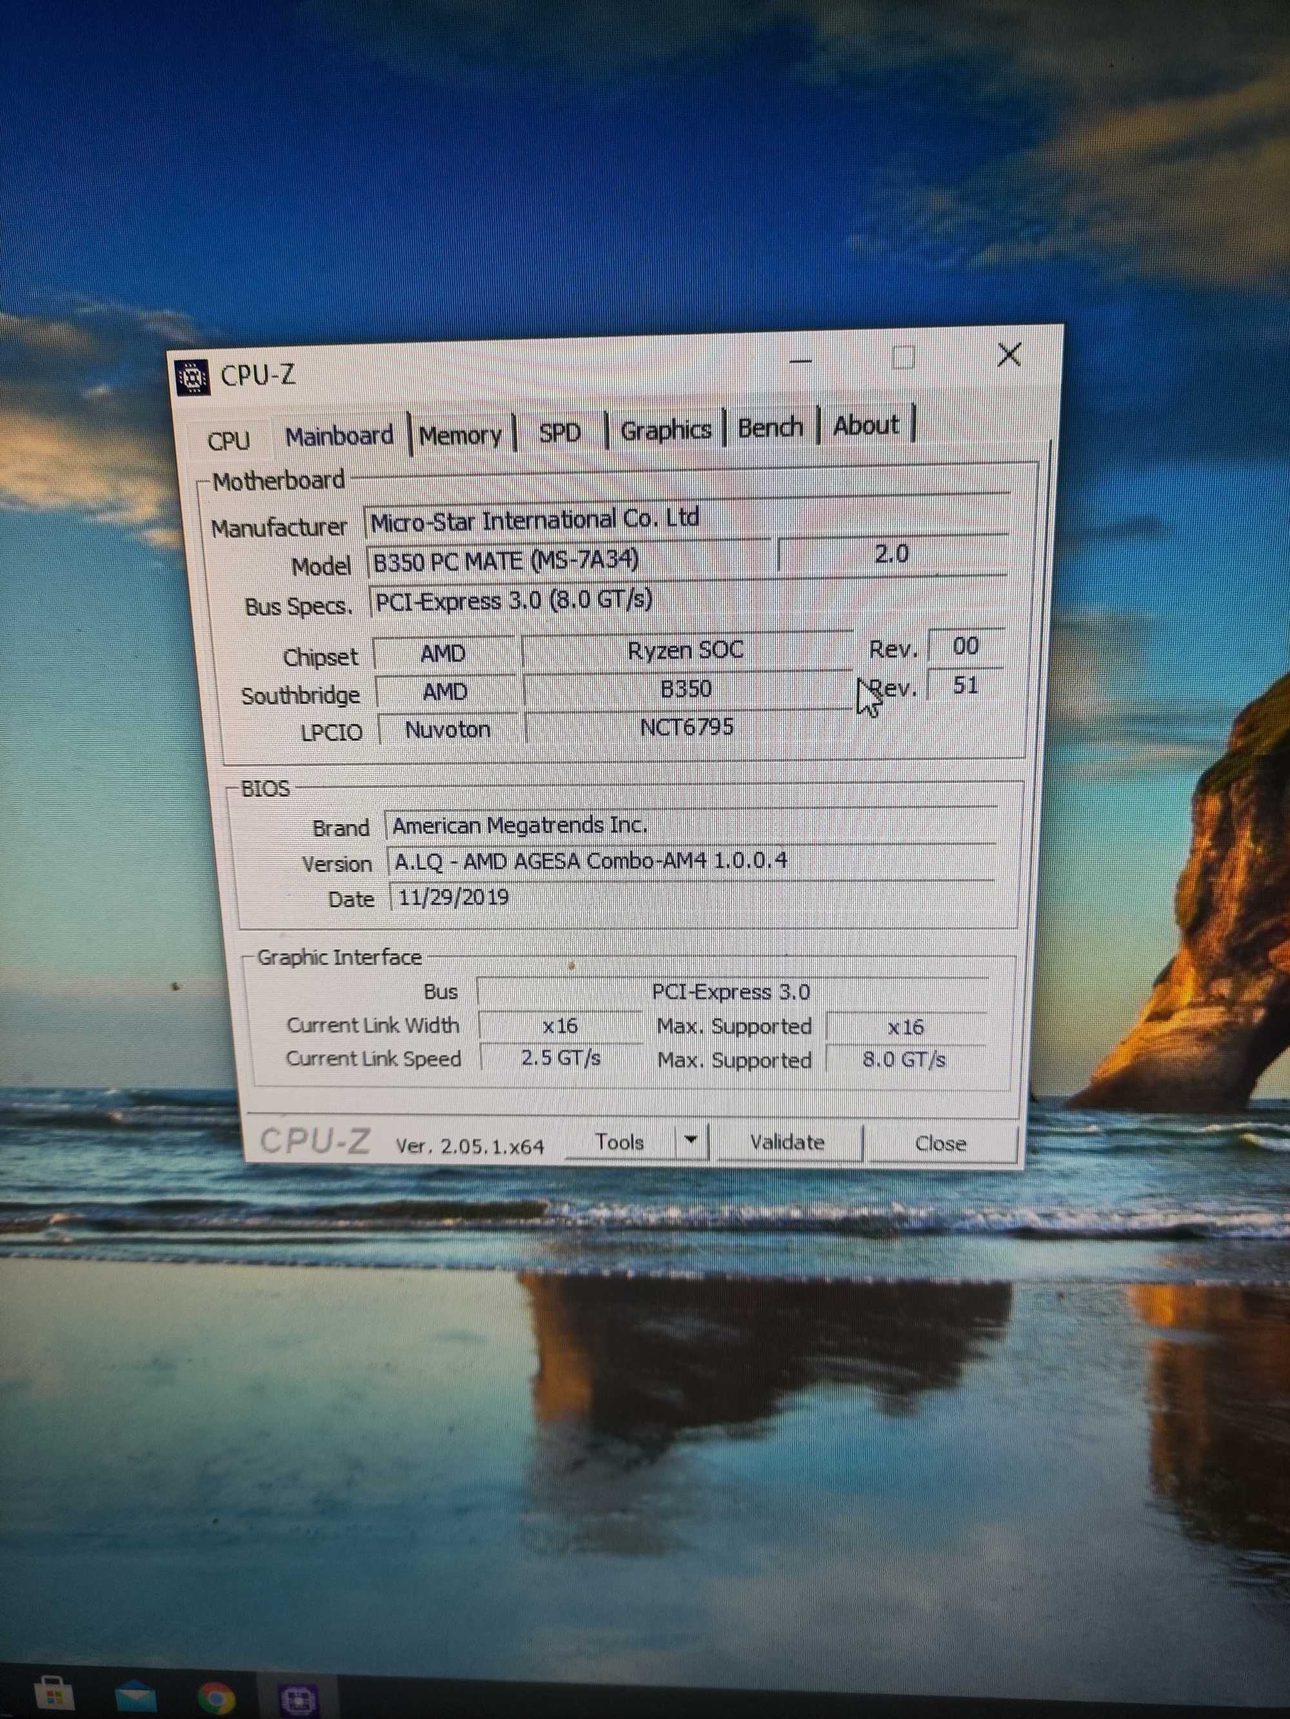This screenshot has width=1290, height=1719.
Task: Switch to the CPU tab
Action: tap(228, 441)
